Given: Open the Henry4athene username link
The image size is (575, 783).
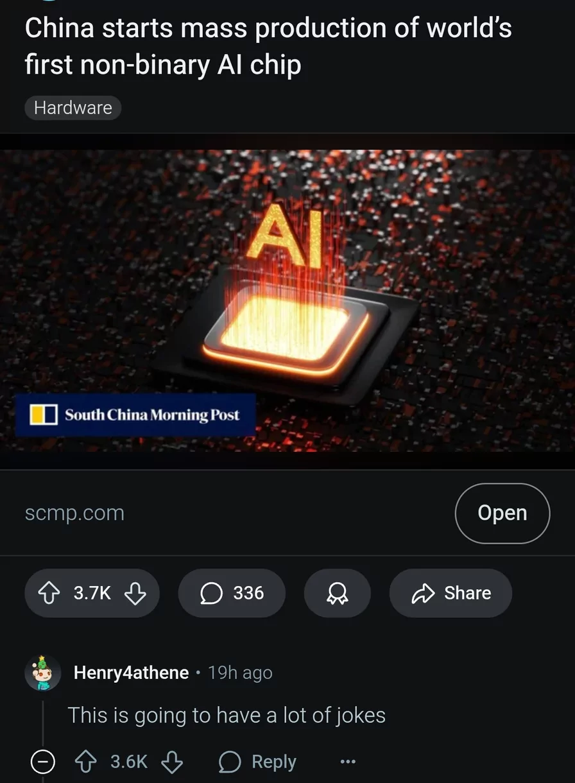Looking at the screenshot, I should pyautogui.click(x=131, y=673).
